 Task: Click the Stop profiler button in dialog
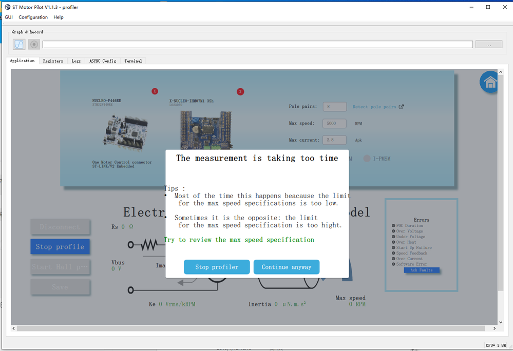coord(217,267)
